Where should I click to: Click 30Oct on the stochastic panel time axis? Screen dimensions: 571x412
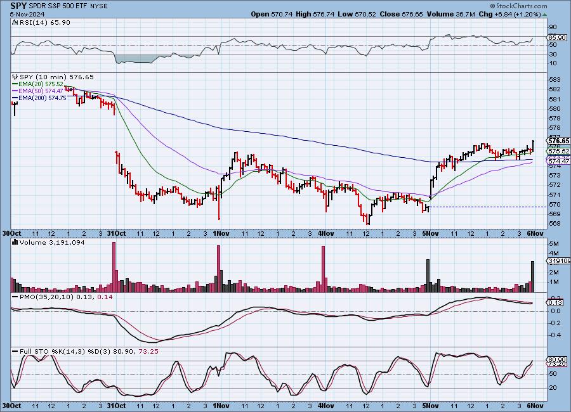point(11,406)
